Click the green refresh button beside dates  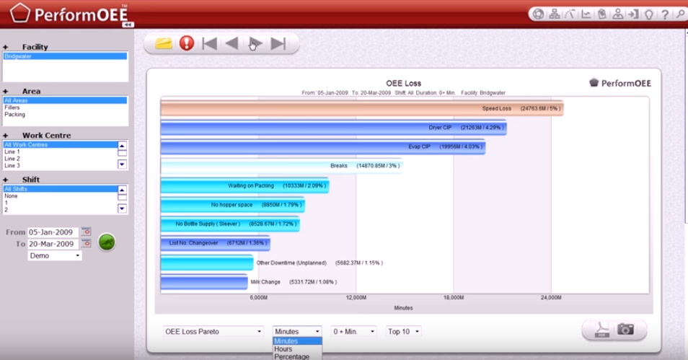tap(107, 242)
